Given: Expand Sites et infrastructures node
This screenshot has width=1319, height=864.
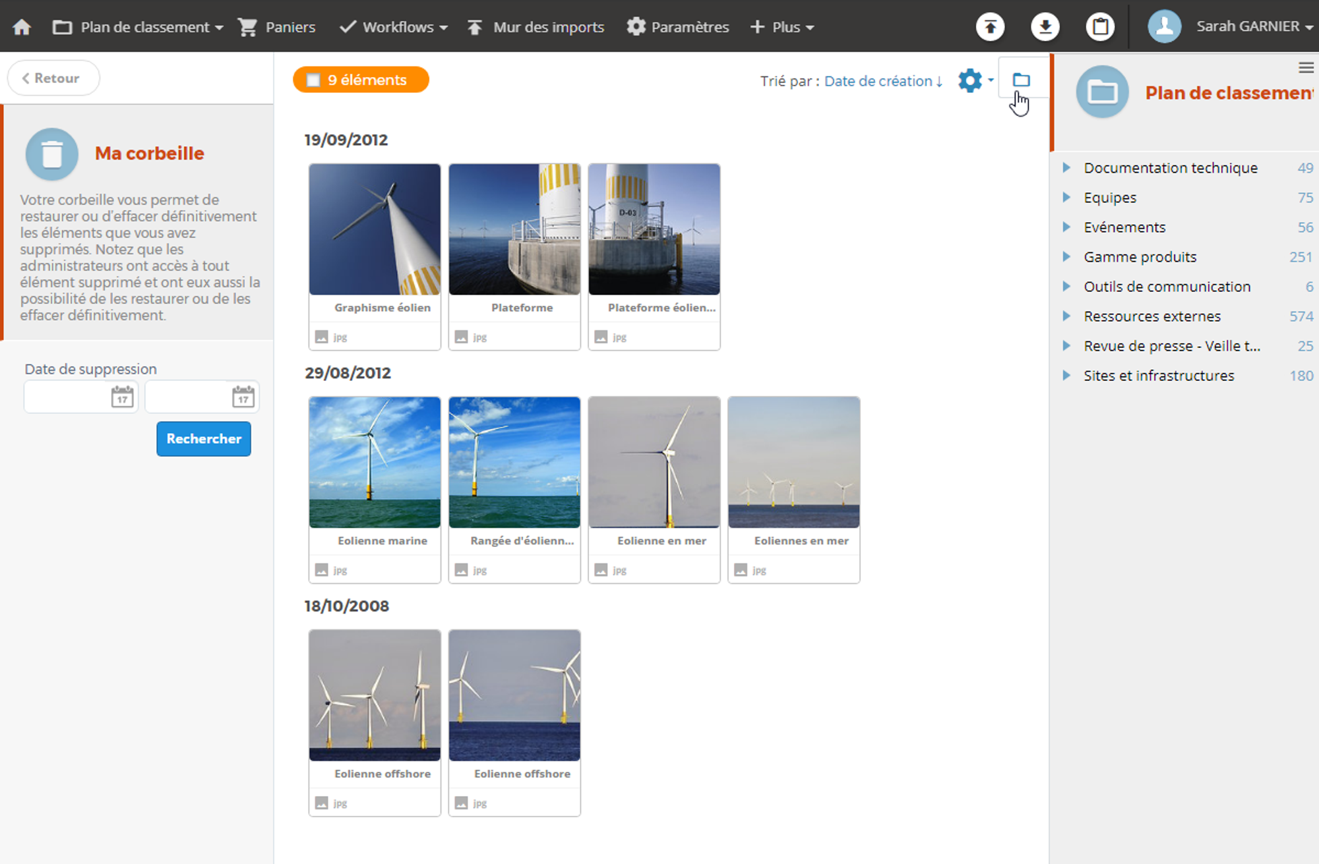Looking at the screenshot, I should click(1066, 376).
